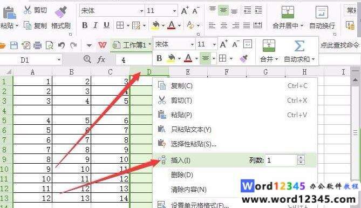361x208 pixels.
Task: Click the scissors Cut icon in ribbon
Action: coord(28,10)
